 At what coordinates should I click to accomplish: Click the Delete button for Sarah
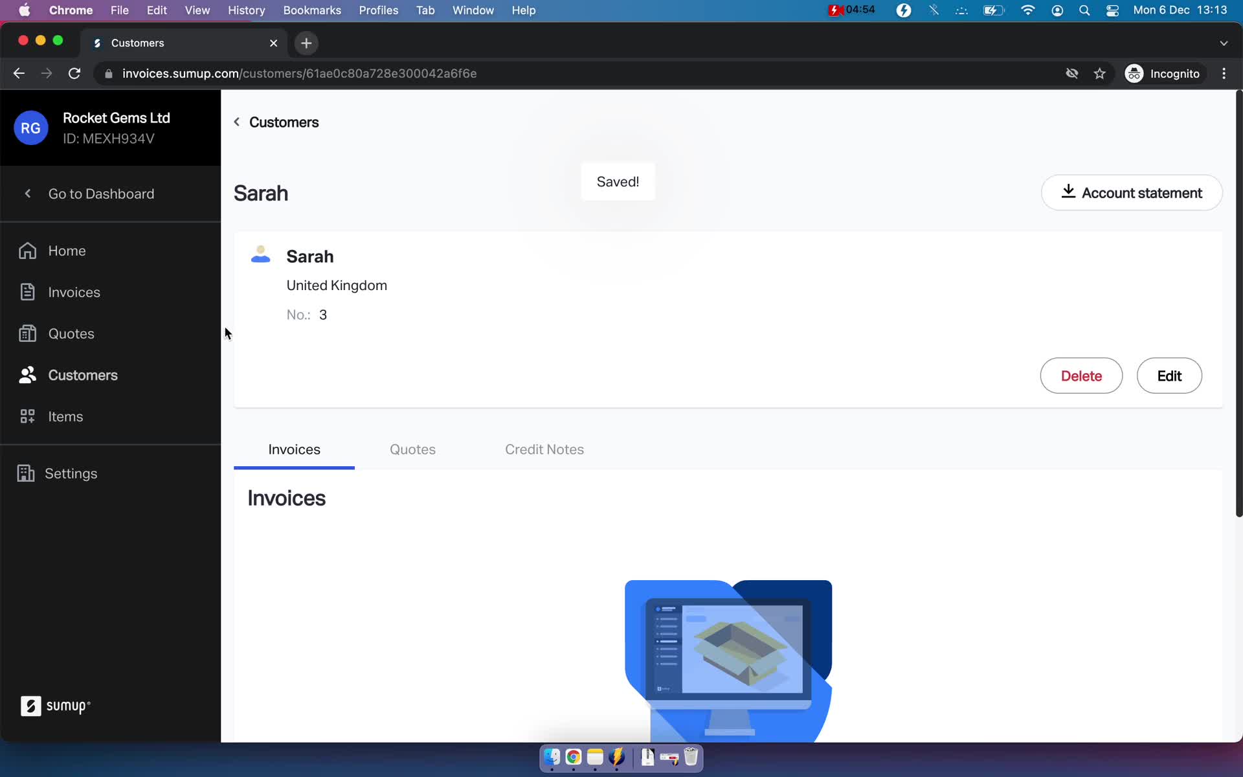[1081, 375]
